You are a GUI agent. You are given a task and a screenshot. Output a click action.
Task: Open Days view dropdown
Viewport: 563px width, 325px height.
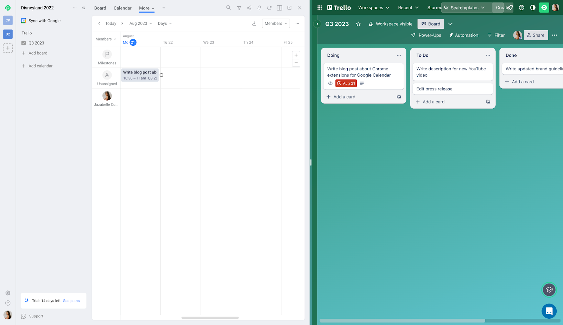coord(165,24)
